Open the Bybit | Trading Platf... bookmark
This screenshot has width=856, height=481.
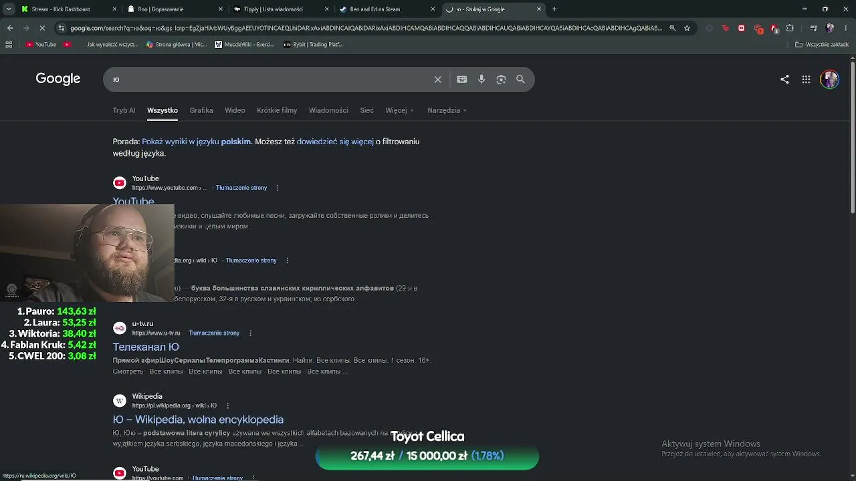[x=313, y=45]
